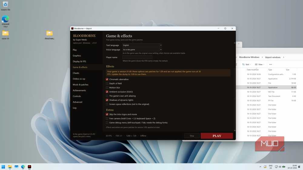
Task: Expand the Text language dropdown
Action: pos(142,45)
